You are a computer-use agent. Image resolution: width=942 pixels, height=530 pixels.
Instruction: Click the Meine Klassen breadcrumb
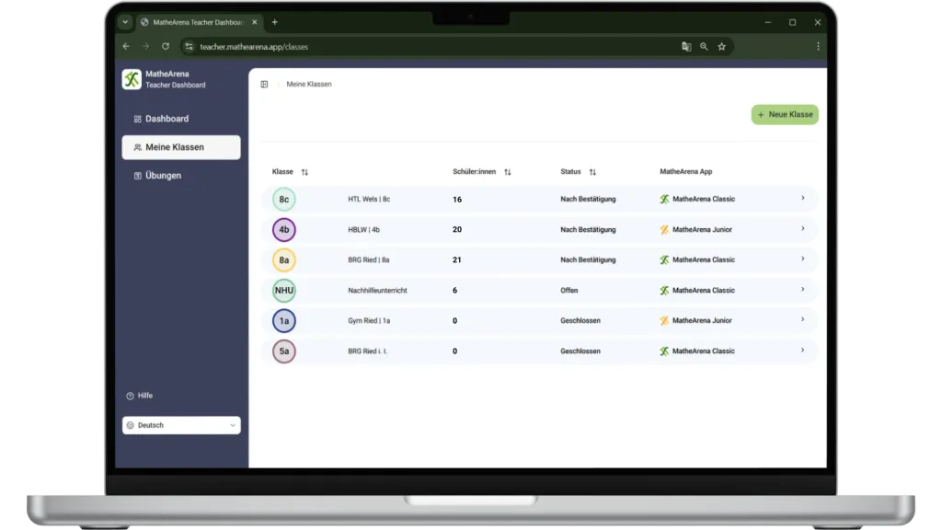pyautogui.click(x=309, y=84)
